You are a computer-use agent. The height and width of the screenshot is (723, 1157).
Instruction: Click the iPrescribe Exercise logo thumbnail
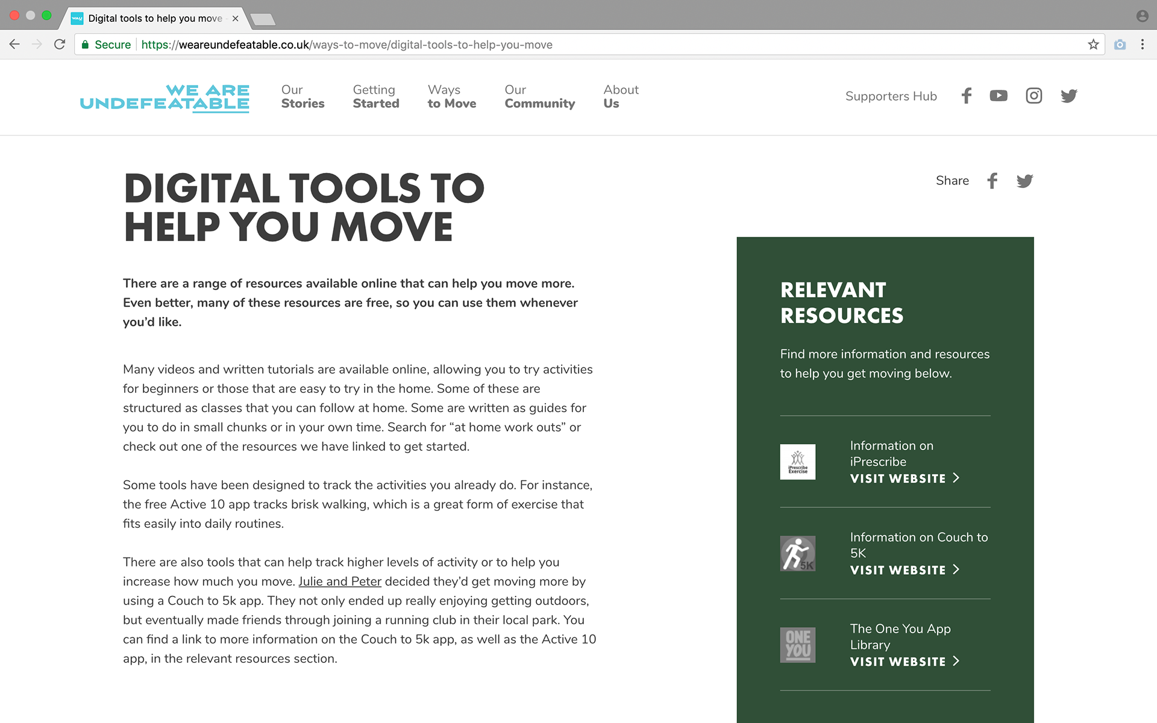pos(798,462)
